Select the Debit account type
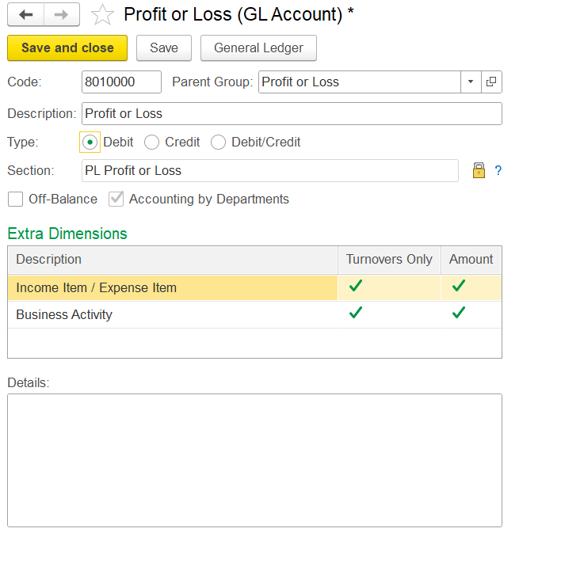561x574 pixels. [90, 142]
